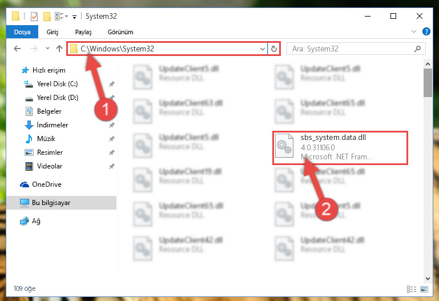Click the Back navigation arrow
The image size is (439, 301).
click(17, 49)
